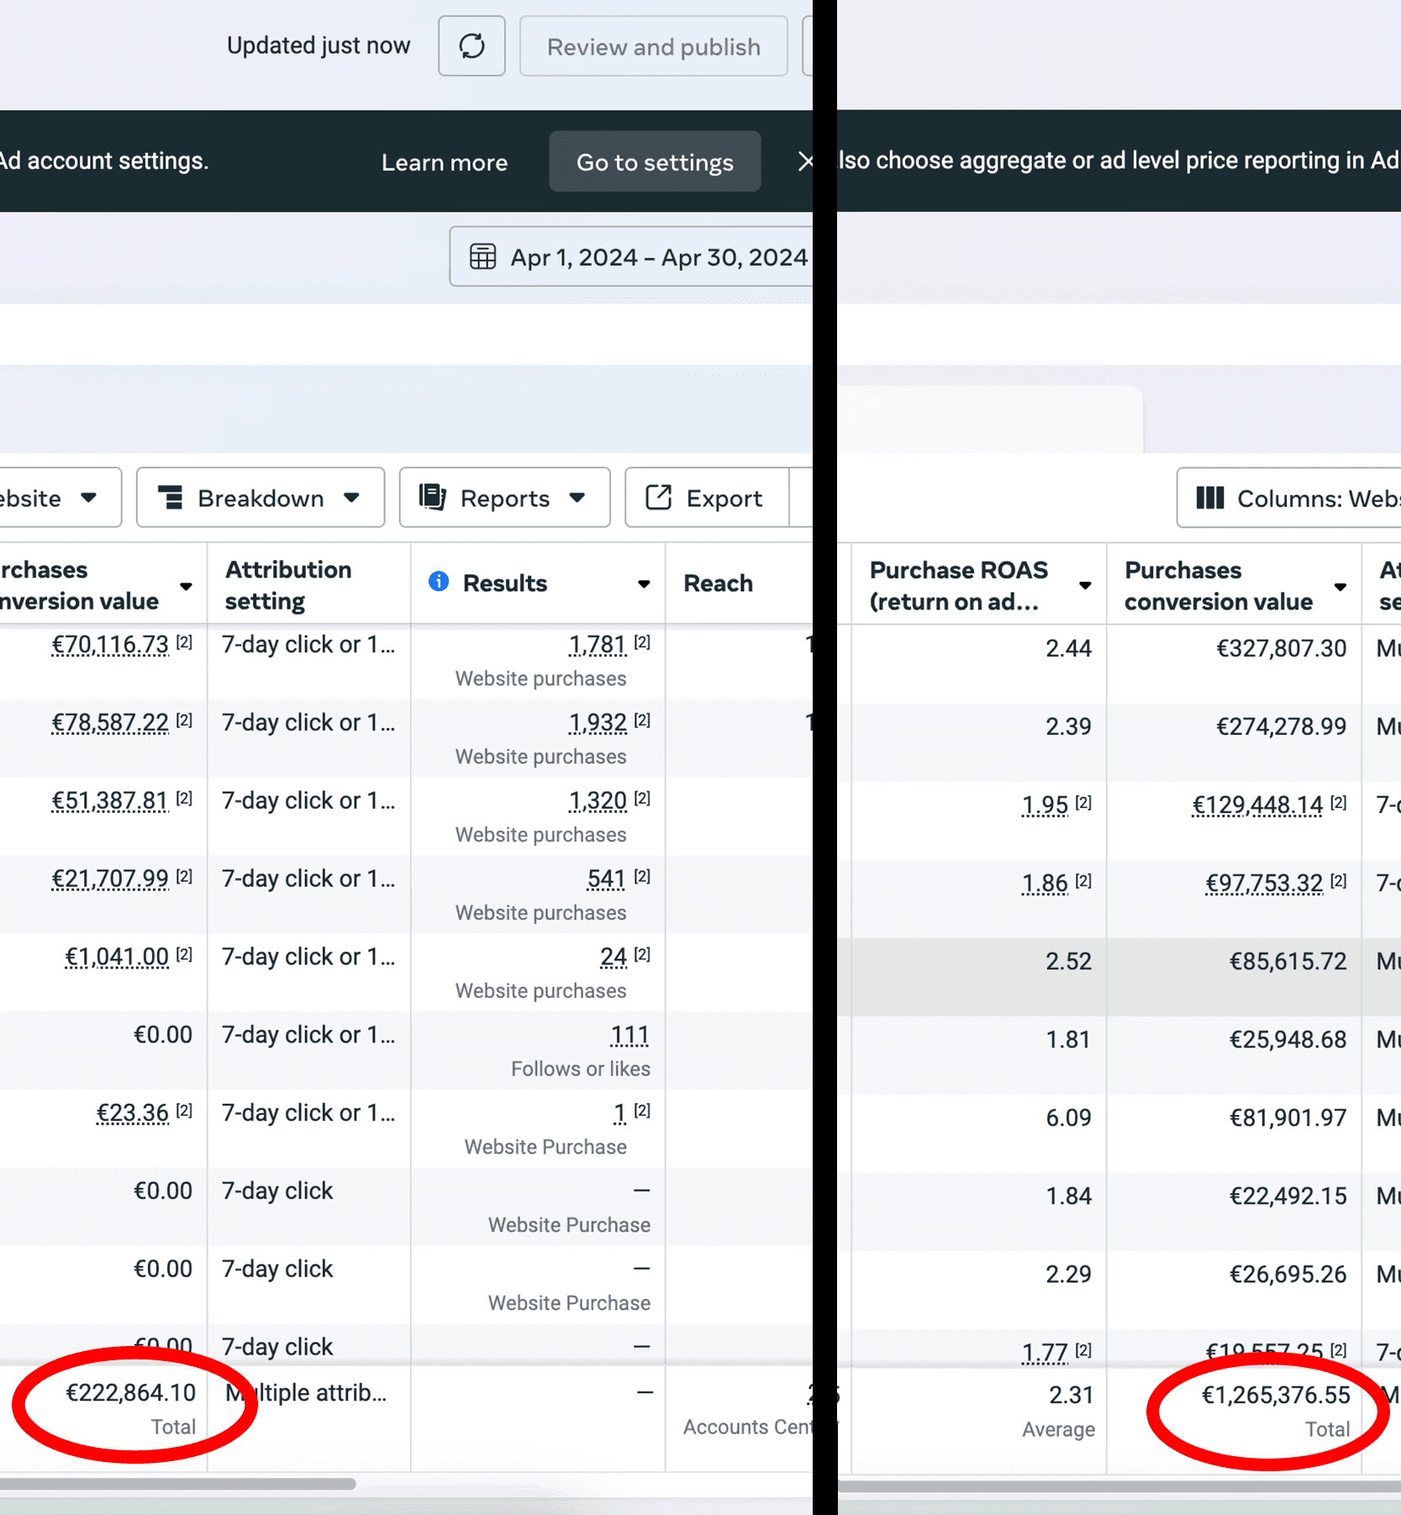
Task: Select the Reach column header
Action: coord(740,583)
